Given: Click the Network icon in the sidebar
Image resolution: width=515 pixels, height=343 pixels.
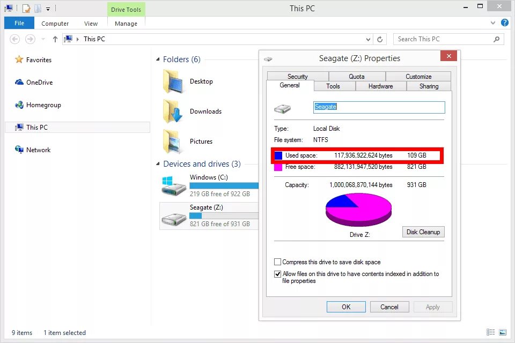Looking at the screenshot, I should click(19, 150).
